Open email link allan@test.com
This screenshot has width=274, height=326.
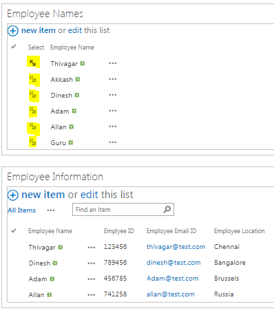click(x=171, y=294)
